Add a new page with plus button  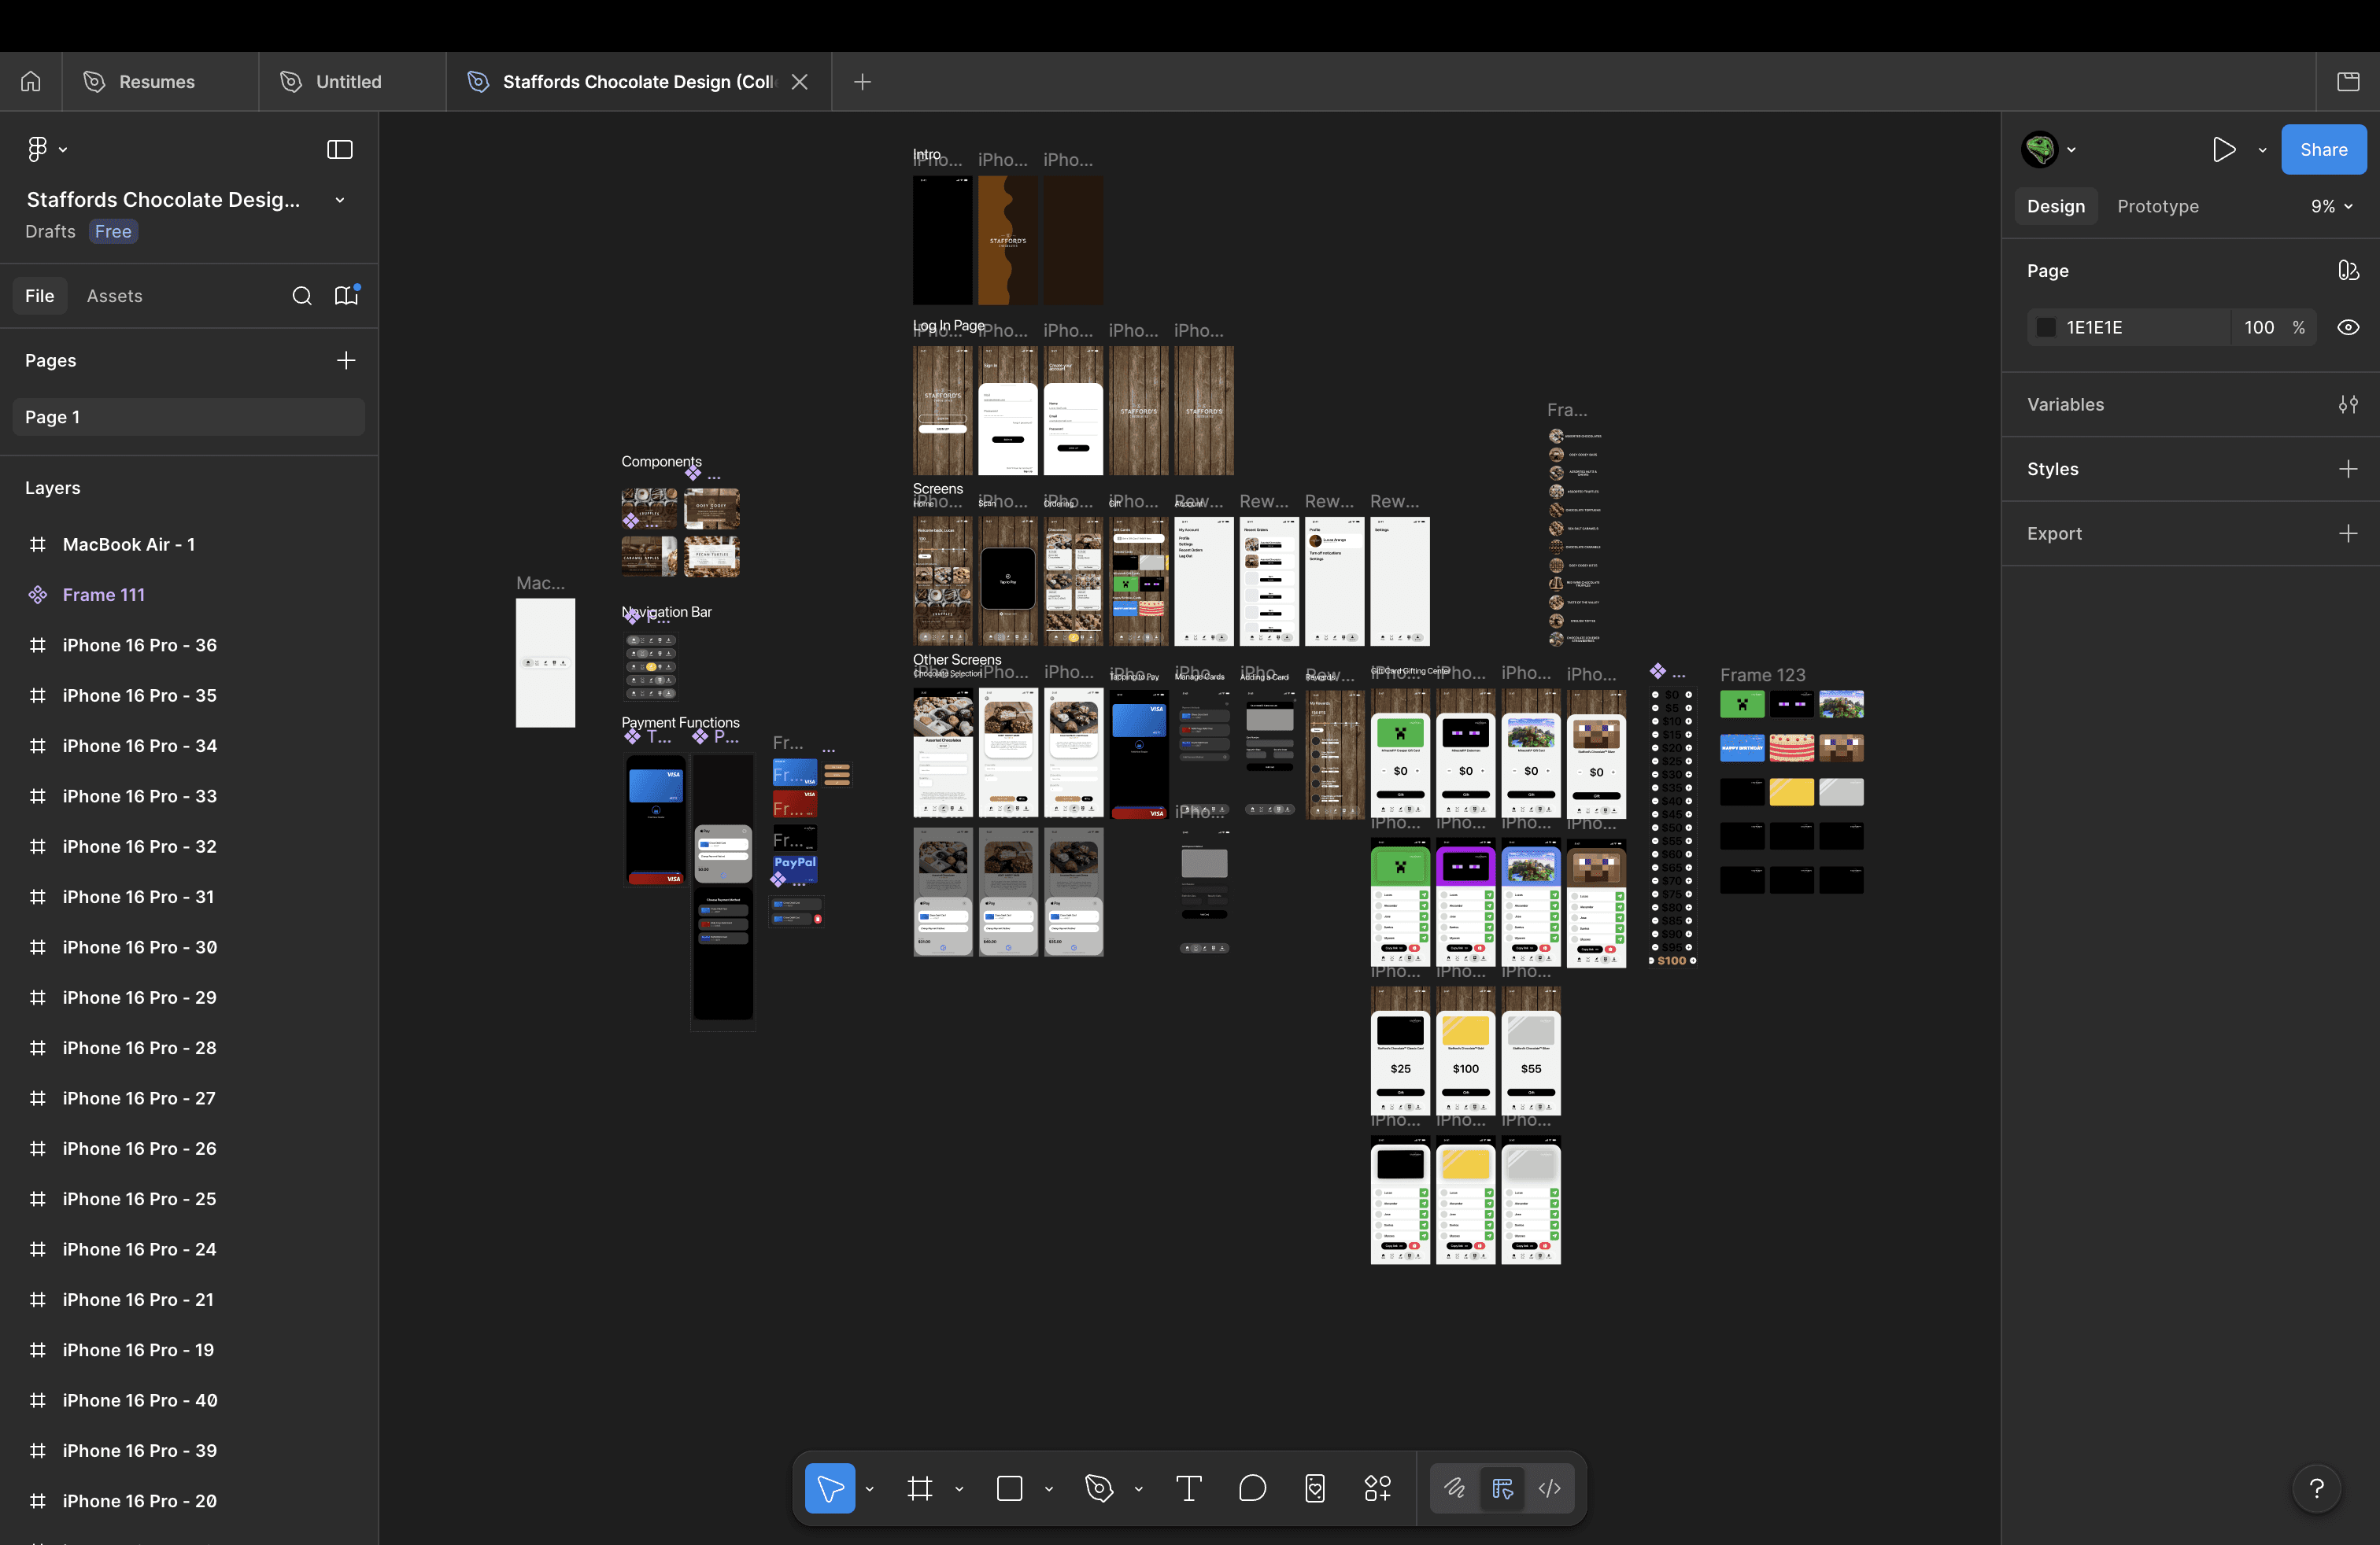click(346, 361)
